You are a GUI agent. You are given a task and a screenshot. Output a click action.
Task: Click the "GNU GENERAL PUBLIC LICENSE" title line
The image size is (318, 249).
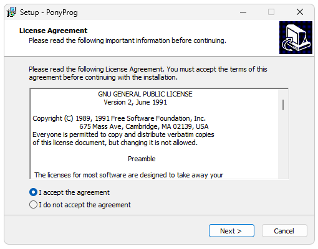[145, 94]
